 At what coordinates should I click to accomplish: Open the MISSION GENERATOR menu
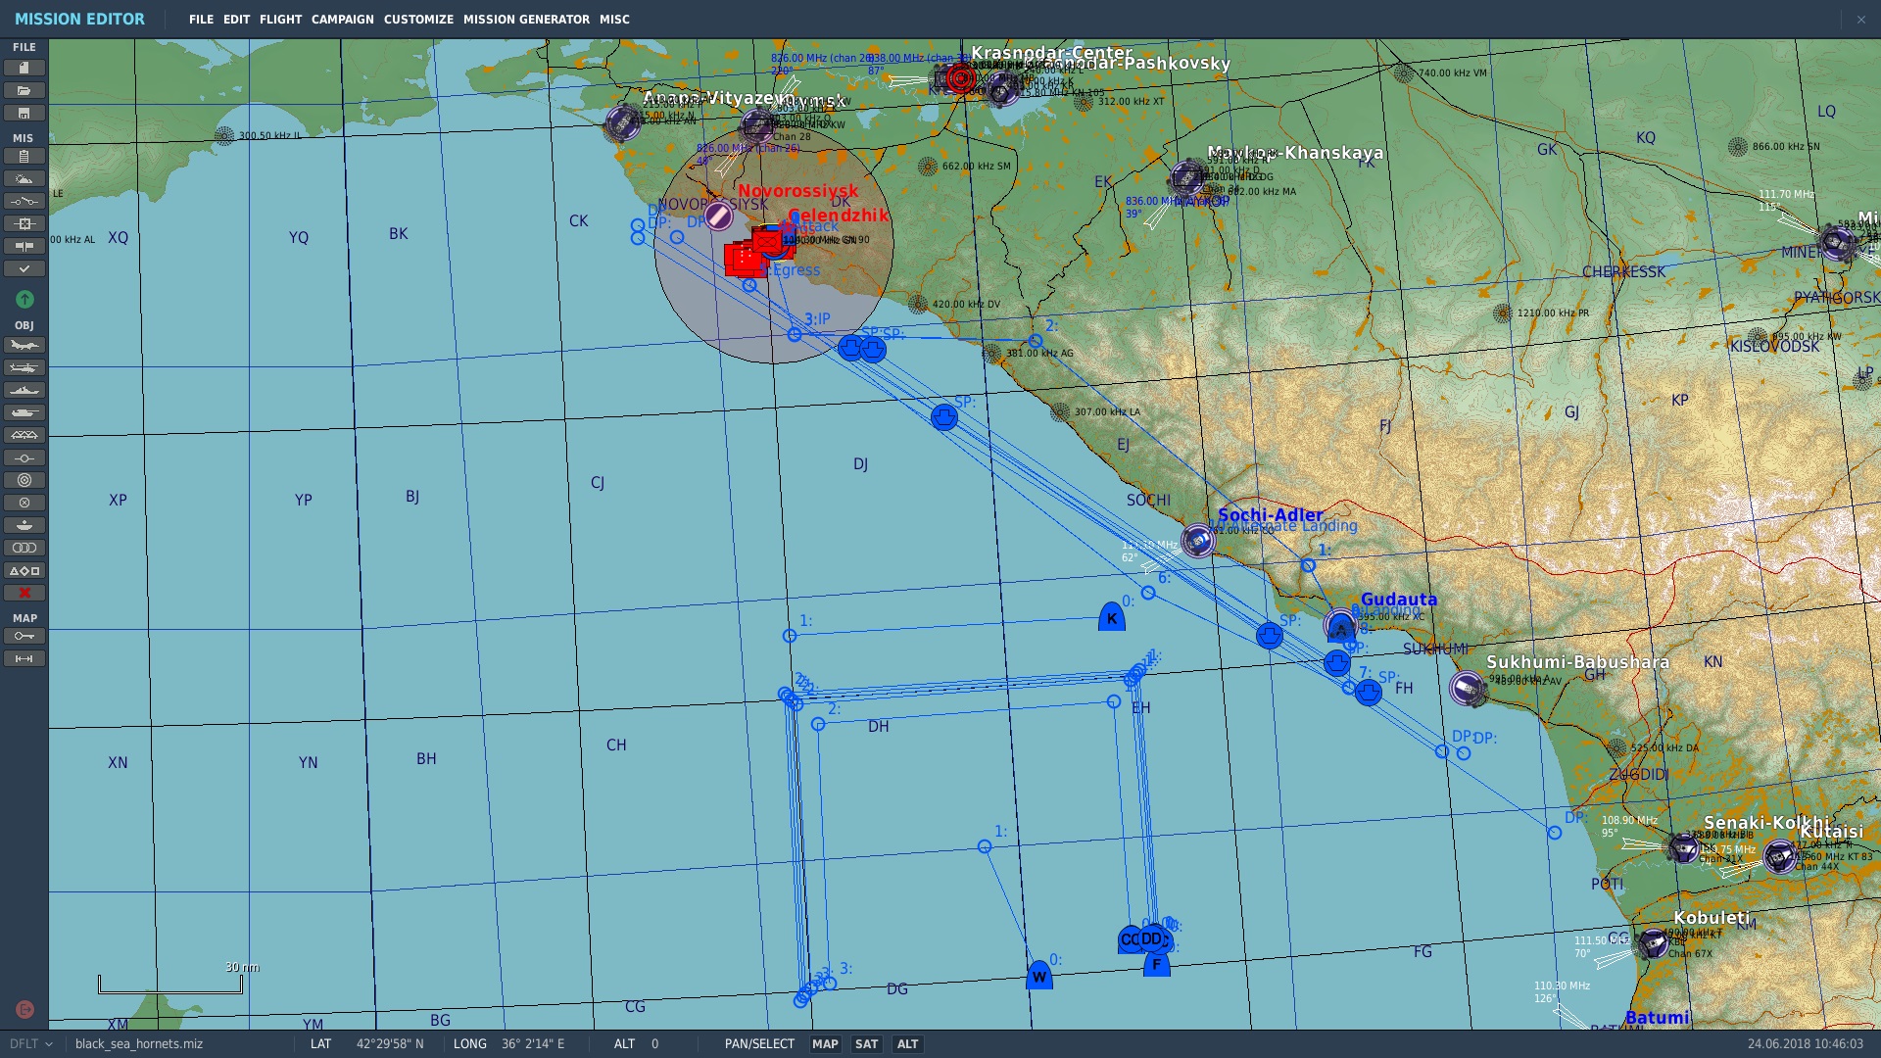(526, 20)
